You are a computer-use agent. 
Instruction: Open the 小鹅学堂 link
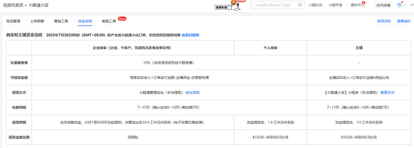tap(335, 5)
